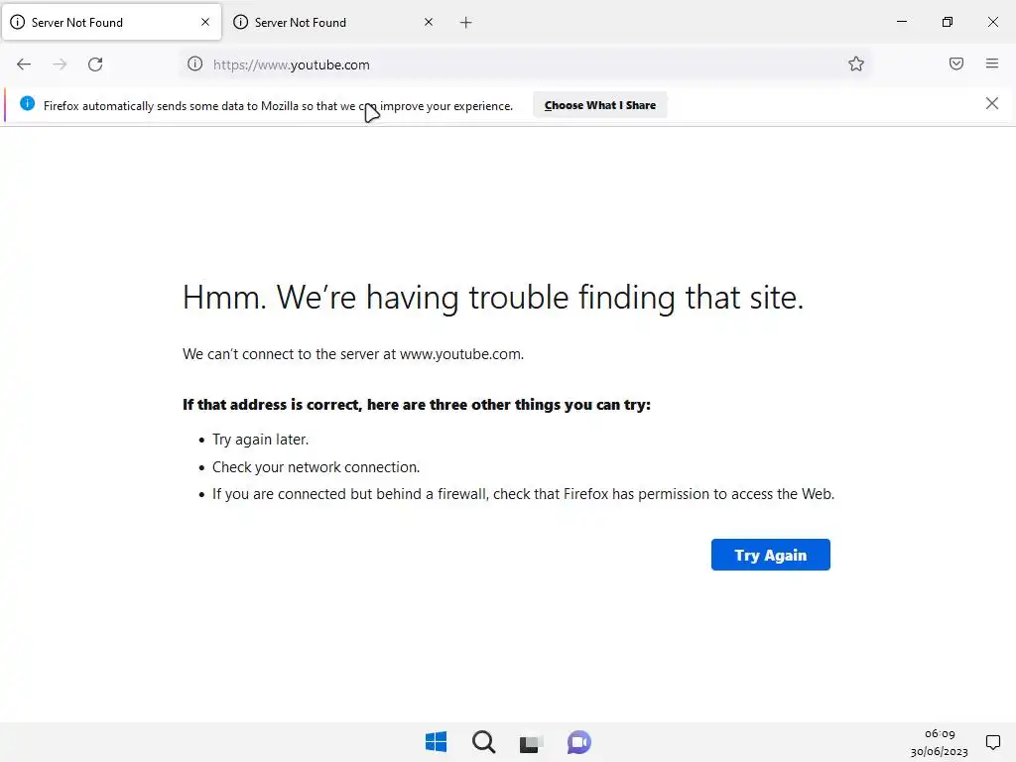Launch the Chat app from taskbar
This screenshot has height=762, width=1016.
pos(578,742)
